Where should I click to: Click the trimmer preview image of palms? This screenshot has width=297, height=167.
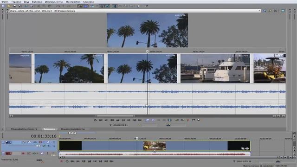click(148, 30)
